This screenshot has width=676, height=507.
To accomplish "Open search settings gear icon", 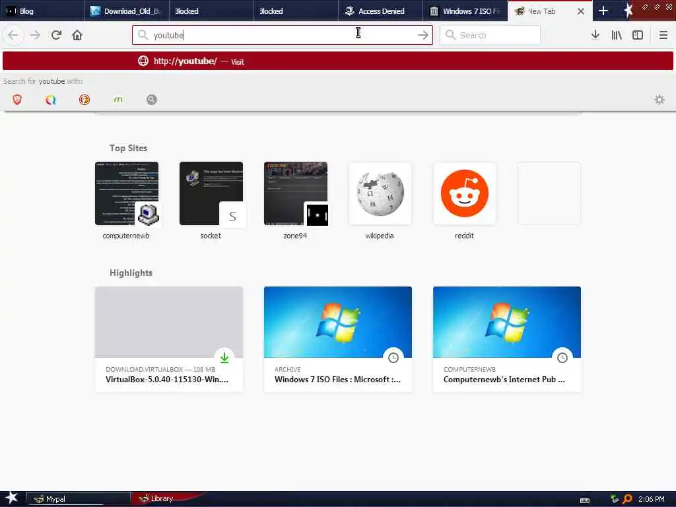I will (x=659, y=100).
